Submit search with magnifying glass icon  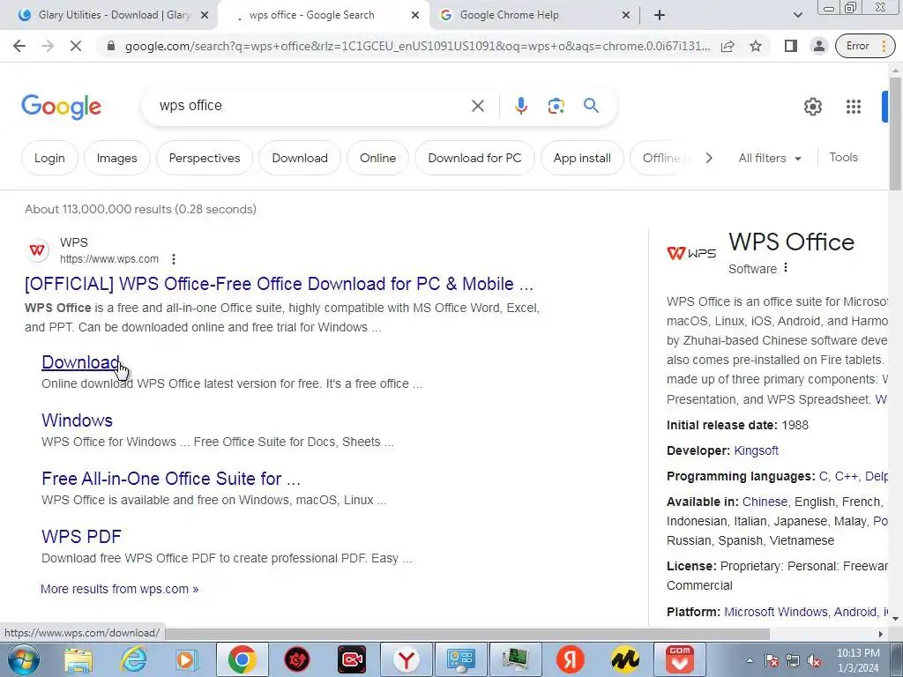(591, 106)
